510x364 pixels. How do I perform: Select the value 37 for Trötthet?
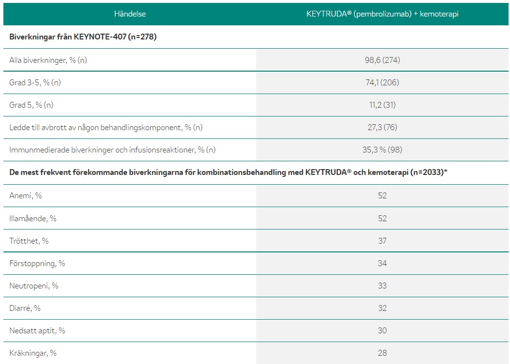click(382, 241)
